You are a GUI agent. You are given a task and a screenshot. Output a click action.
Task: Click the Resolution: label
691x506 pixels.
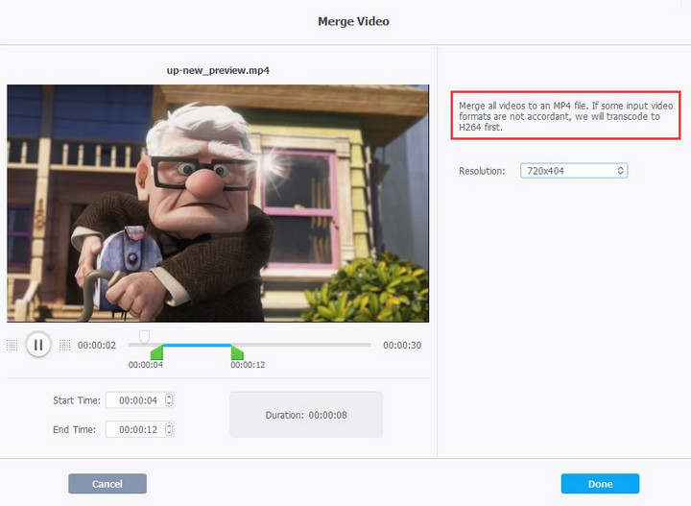click(x=482, y=171)
